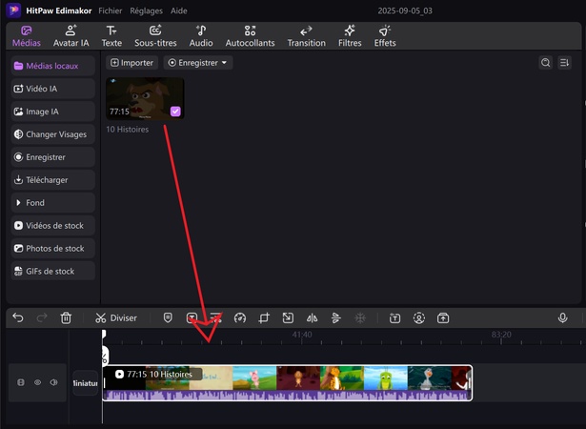Open the Transition tab
This screenshot has width=586, height=429.
tap(306, 36)
